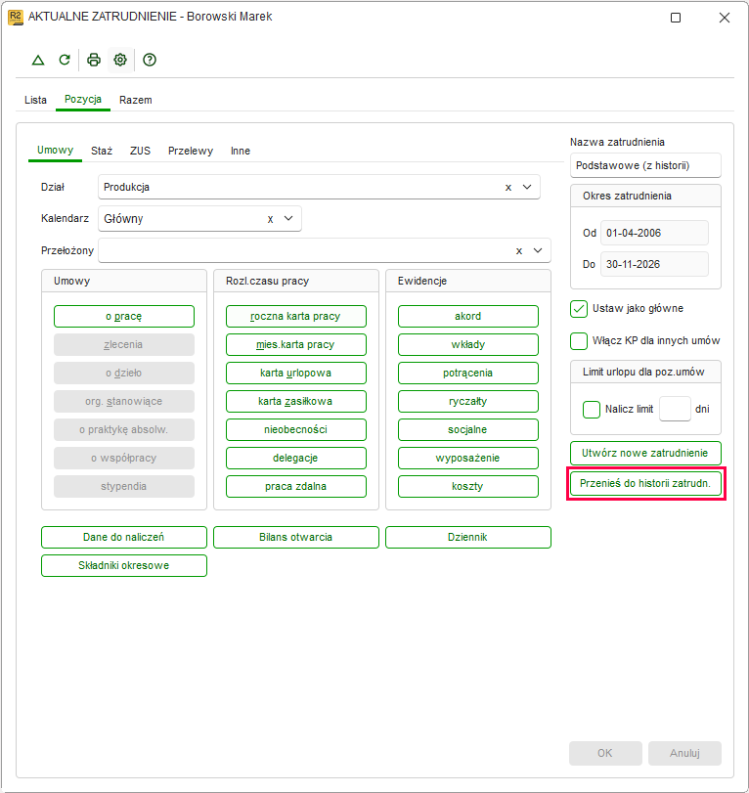Screen dimensions: 749x793
Task: Clear the Przełożony field with its x
Action: click(519, 251)
